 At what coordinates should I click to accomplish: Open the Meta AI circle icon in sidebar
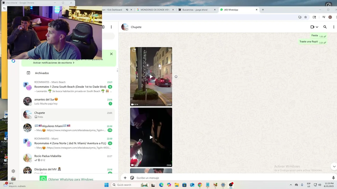[x=13, y=61]
